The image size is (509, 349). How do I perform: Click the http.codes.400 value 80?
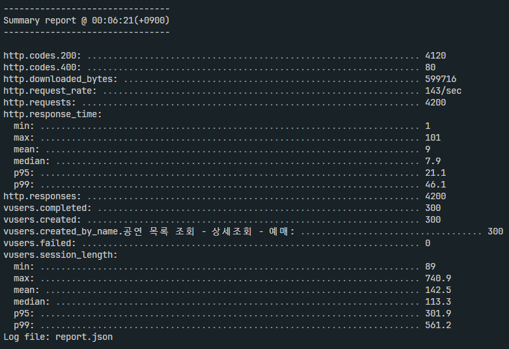tap(430, 67)
